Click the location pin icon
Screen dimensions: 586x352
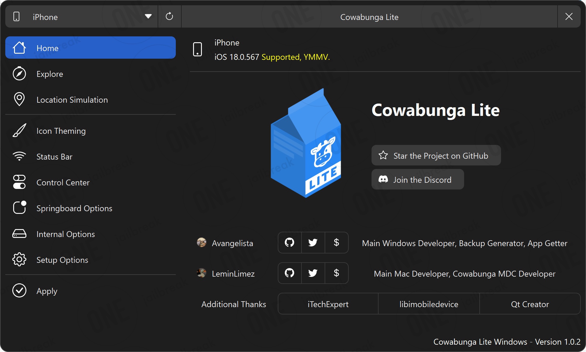[19, 99]
